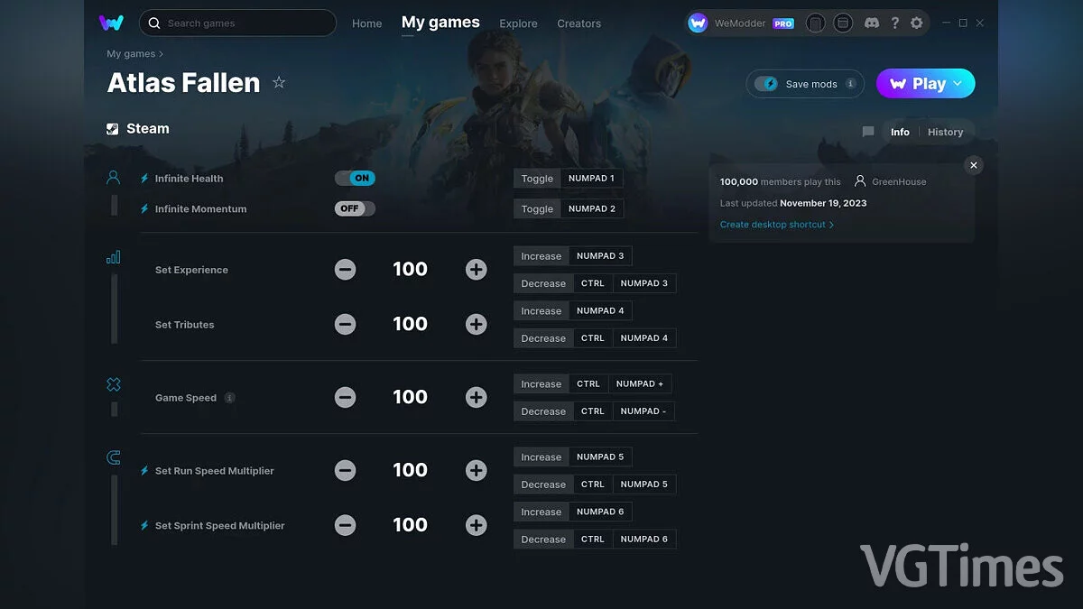
Task: Click Set Experience Increase hotkey NUMPAD 3
Action: 600,256
